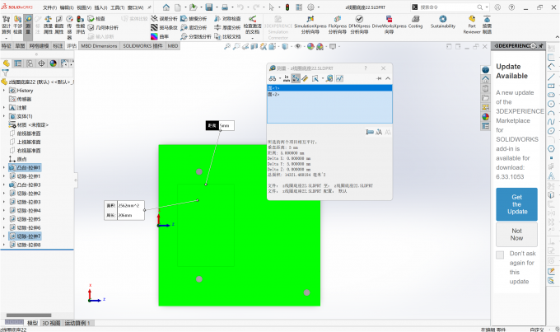The width and height of the screenshot is (560, 332).
Task: Click the Zoom to Fit magnifier icon
Action: [x=226, y=46]
